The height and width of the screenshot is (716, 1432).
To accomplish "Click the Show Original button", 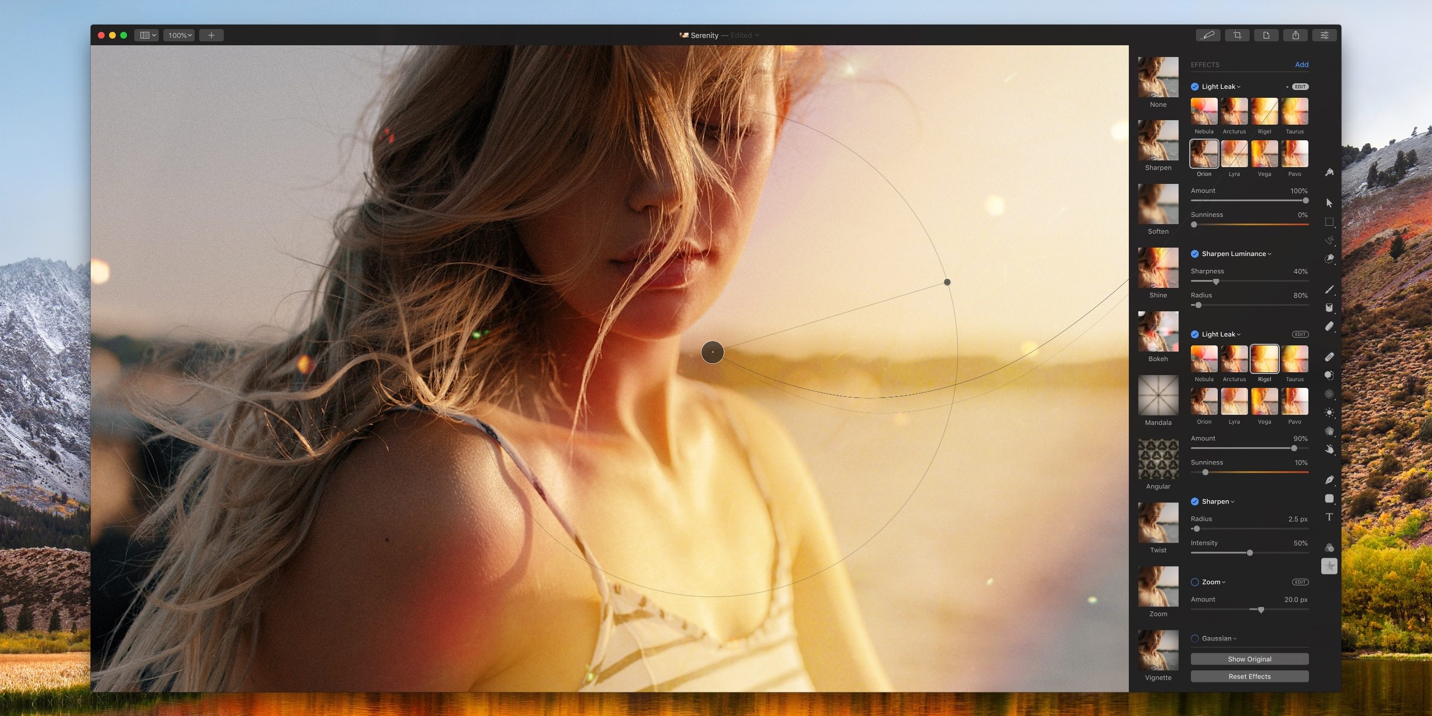I will click(1249, 659).
